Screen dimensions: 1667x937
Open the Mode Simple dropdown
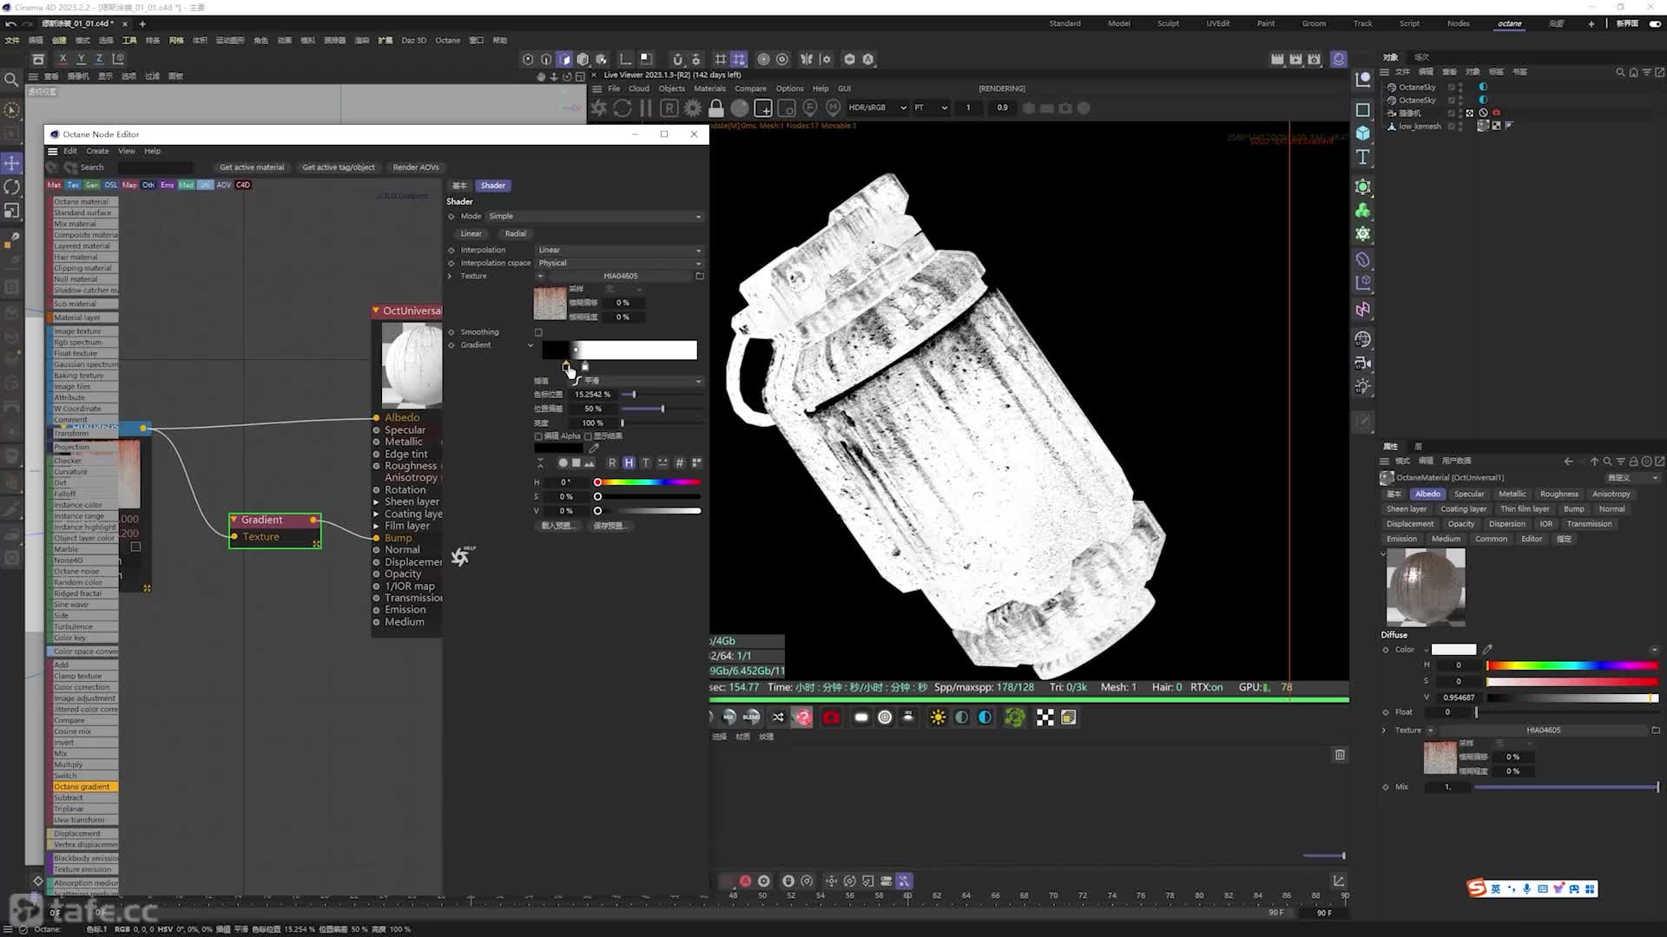click(x=595, y=216)
